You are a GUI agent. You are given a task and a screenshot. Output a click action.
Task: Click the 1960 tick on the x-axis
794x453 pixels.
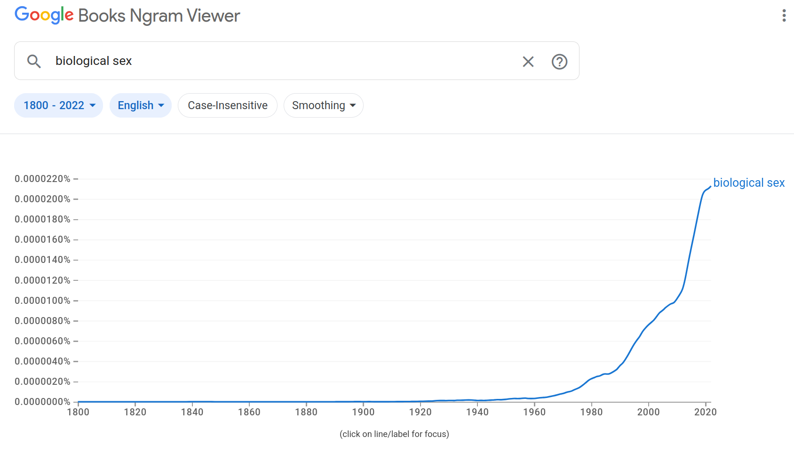pyautogui.click(x=534, y=412)
